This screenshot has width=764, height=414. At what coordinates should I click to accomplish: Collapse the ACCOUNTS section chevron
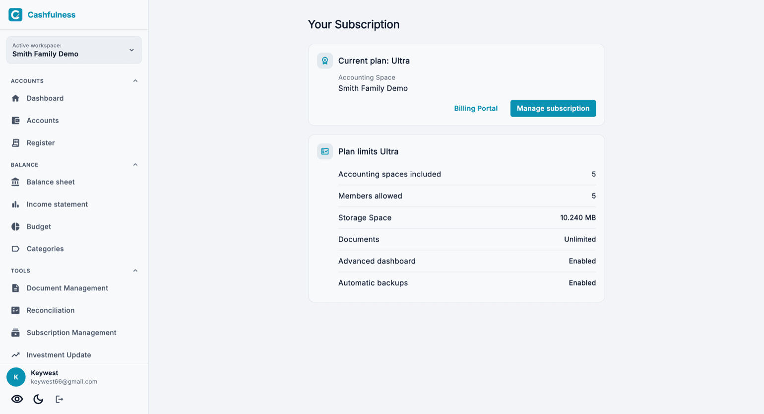click(135, 81)
